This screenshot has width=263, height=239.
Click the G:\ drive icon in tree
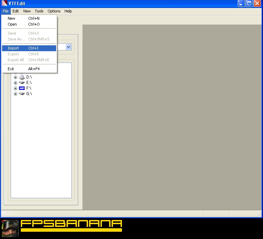tap(22, 94)
